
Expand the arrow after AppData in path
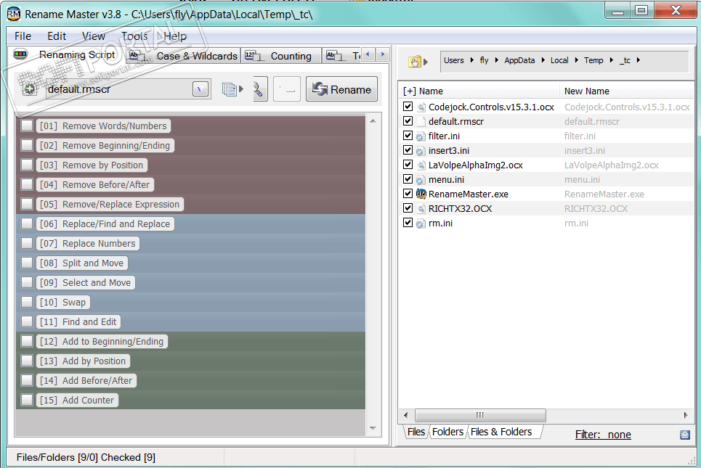click(543, 60)
